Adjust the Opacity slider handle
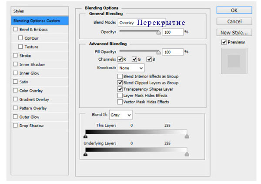 [x=159, y=32]
